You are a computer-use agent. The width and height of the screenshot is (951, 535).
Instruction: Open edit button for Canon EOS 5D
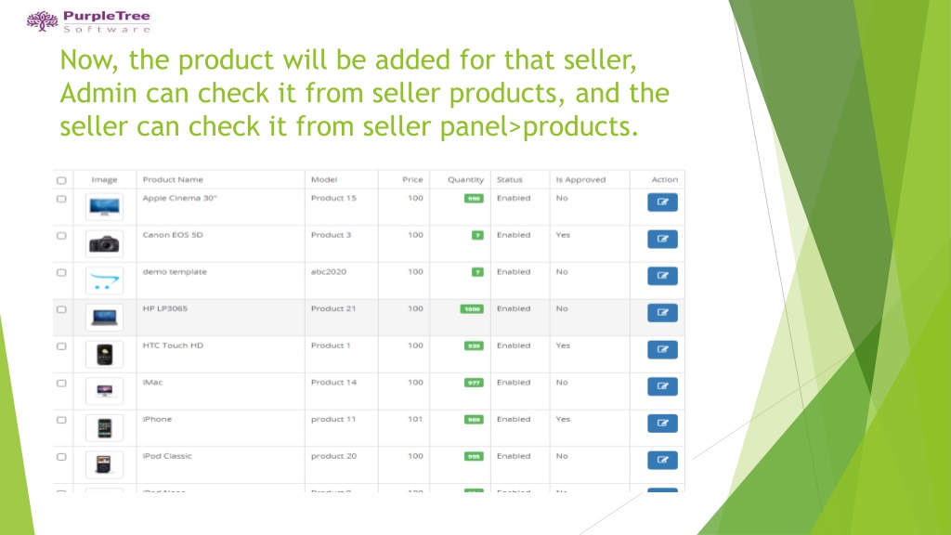point(662,239)
